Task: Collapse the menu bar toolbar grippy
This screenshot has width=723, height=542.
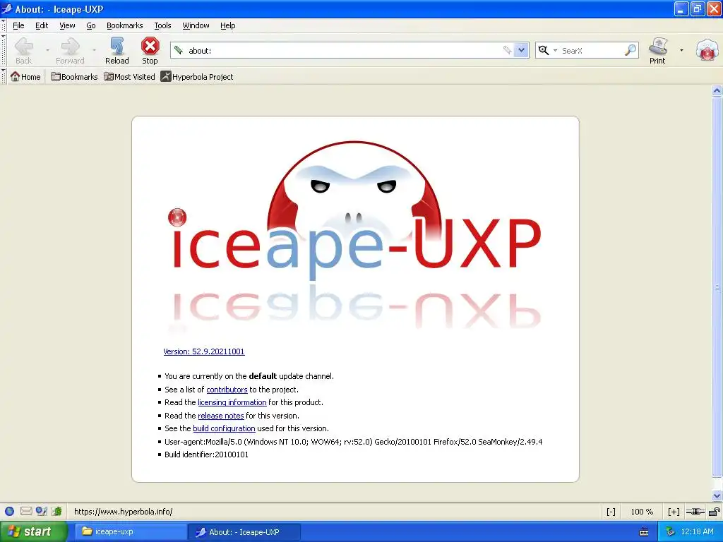Action: (4, 25)
